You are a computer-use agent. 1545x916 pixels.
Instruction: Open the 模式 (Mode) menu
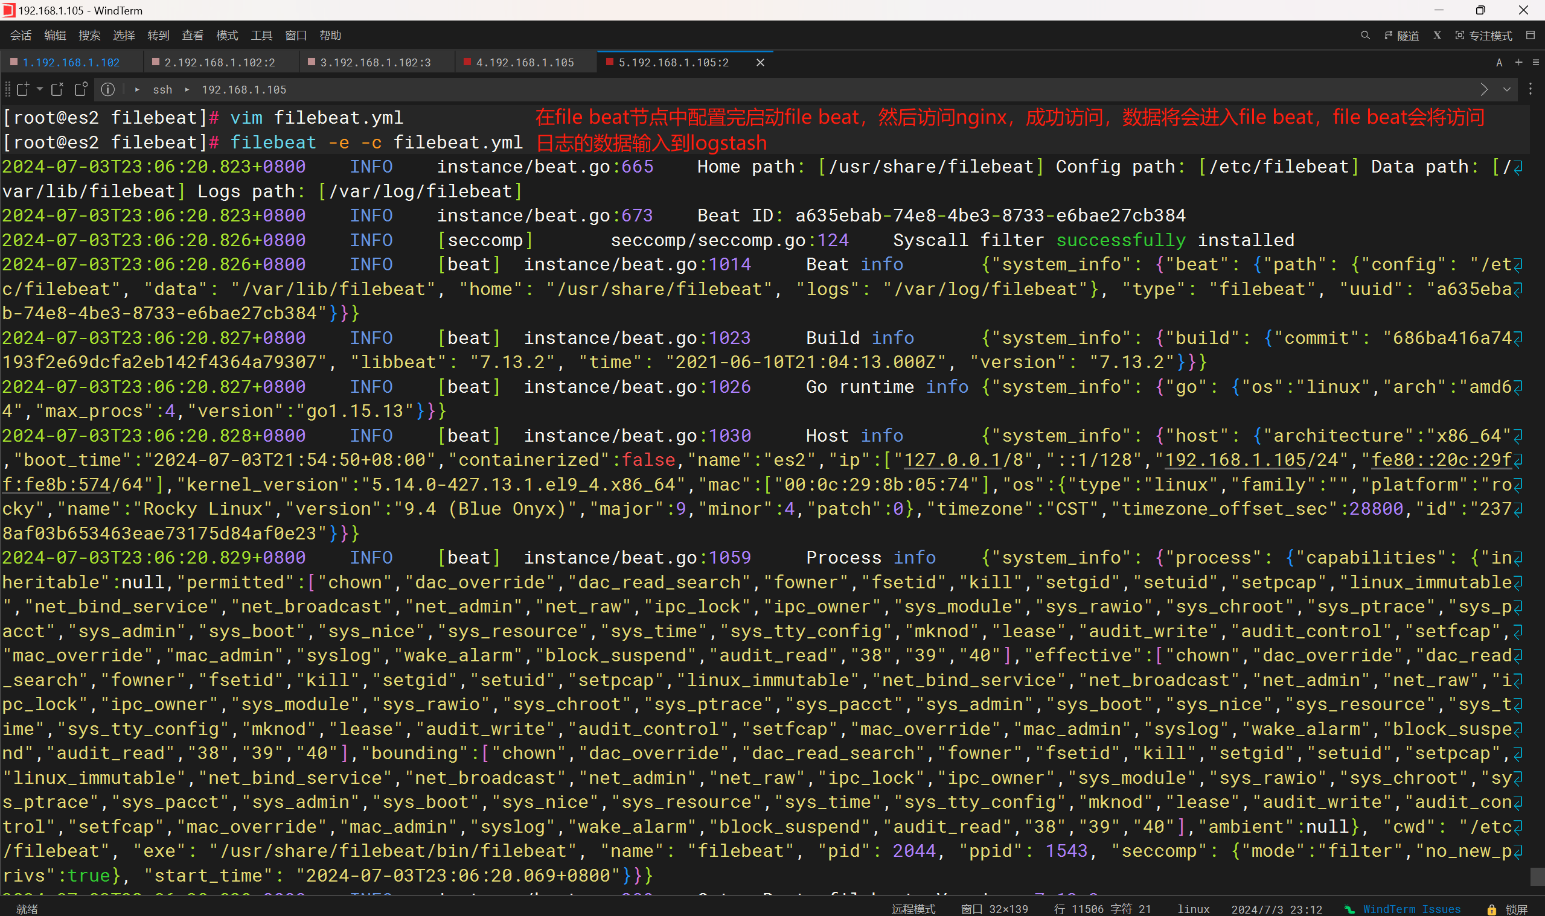coord(227,36)
